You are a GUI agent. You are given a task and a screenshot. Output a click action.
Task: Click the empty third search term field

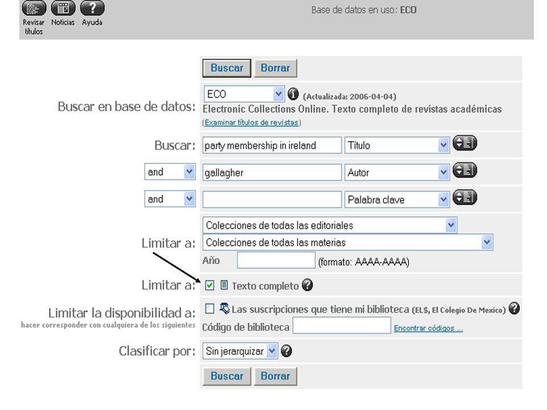click(x=272, y=199)
